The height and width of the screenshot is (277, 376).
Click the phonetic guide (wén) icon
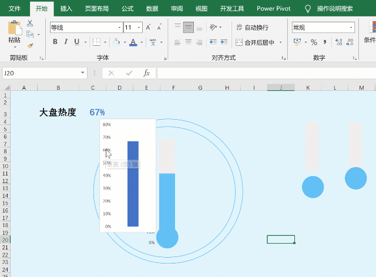(153, 42)
